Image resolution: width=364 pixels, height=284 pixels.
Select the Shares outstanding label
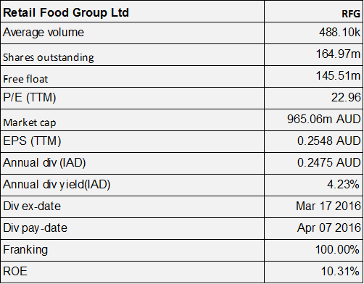(x=49, y=57)
